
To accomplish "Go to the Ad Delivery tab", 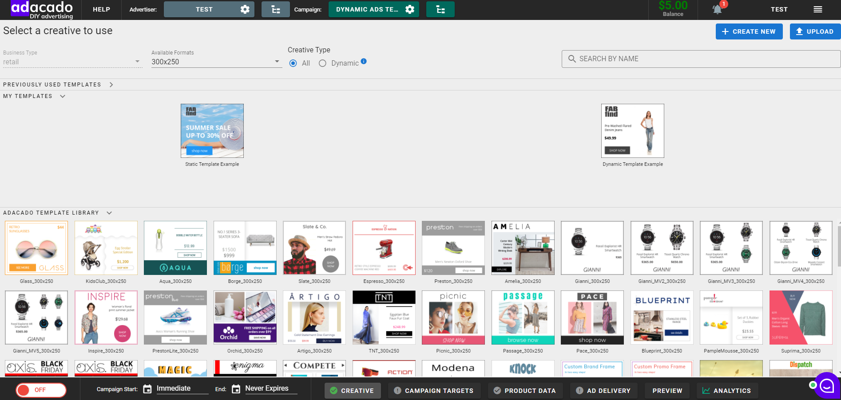I will (x=603, y=391).
